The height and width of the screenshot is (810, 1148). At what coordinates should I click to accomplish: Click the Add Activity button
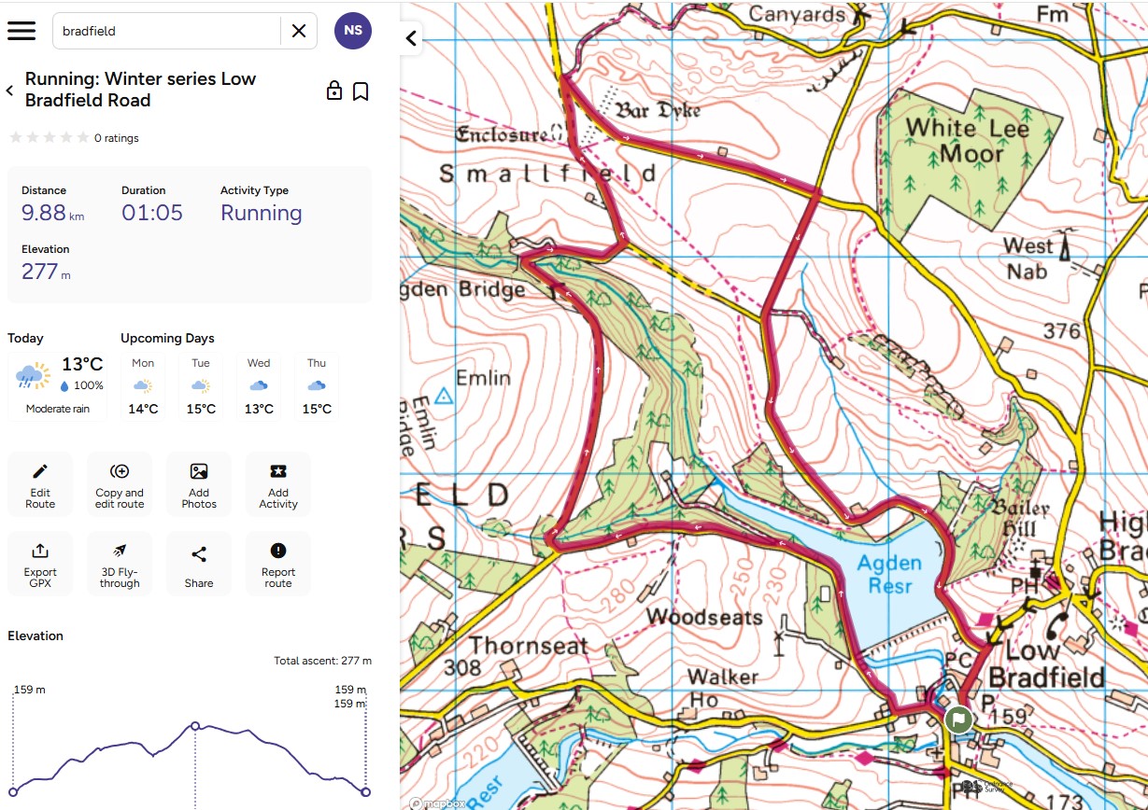tap(278, 484)
